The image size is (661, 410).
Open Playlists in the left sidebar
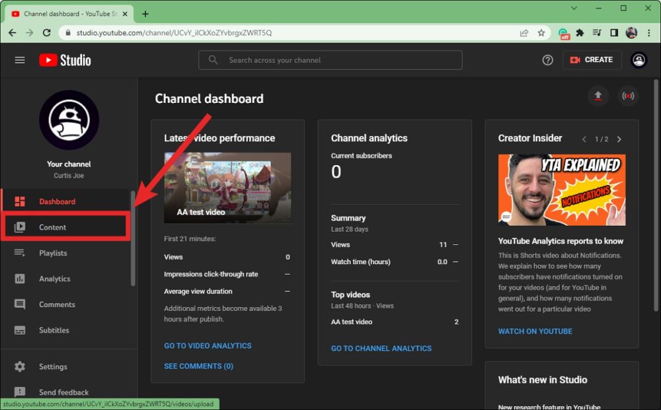click(x=53, y=253)
